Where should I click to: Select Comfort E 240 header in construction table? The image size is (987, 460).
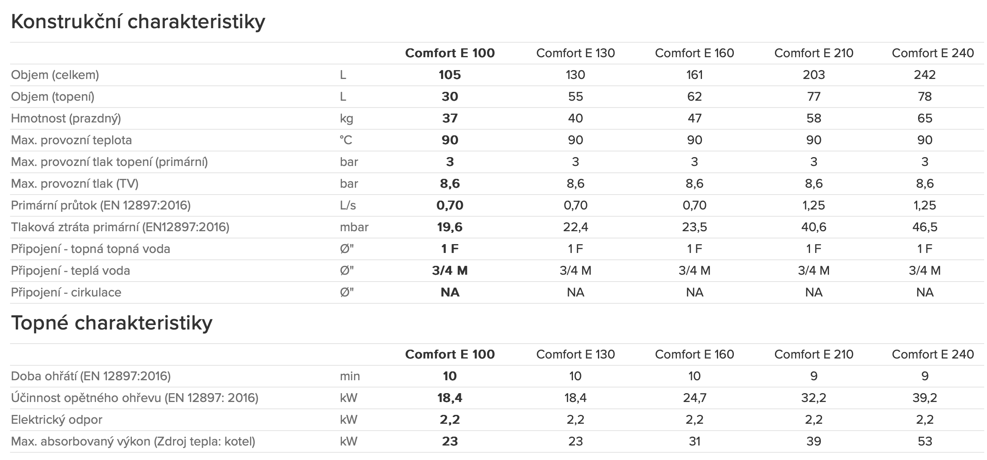[x=933, y=53]
